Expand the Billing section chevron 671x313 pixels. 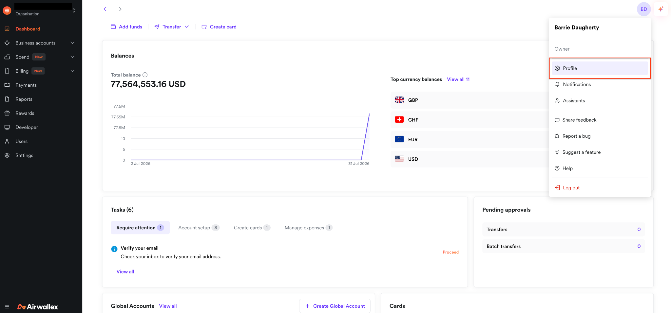[x=72, y=71]
